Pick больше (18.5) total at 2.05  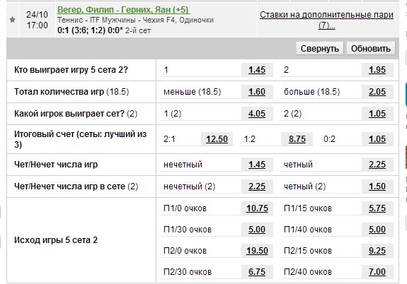point(377,92)
